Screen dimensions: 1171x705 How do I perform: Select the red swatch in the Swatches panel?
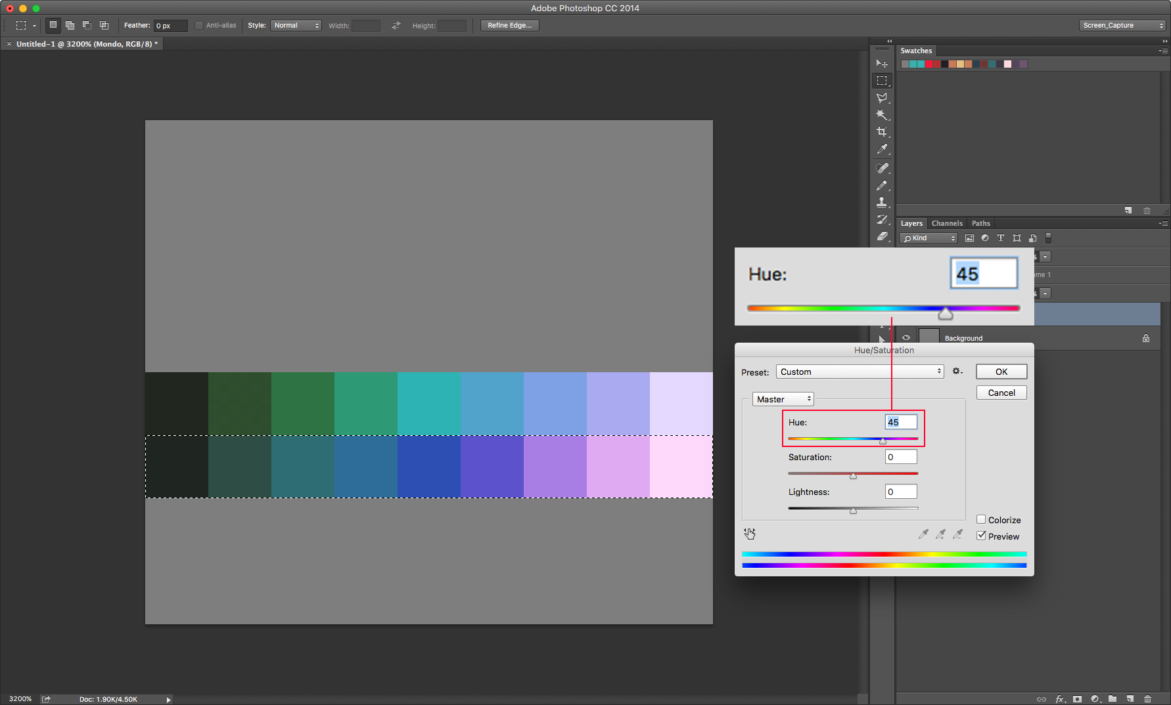pyautogui.click(x=929, y=64)
